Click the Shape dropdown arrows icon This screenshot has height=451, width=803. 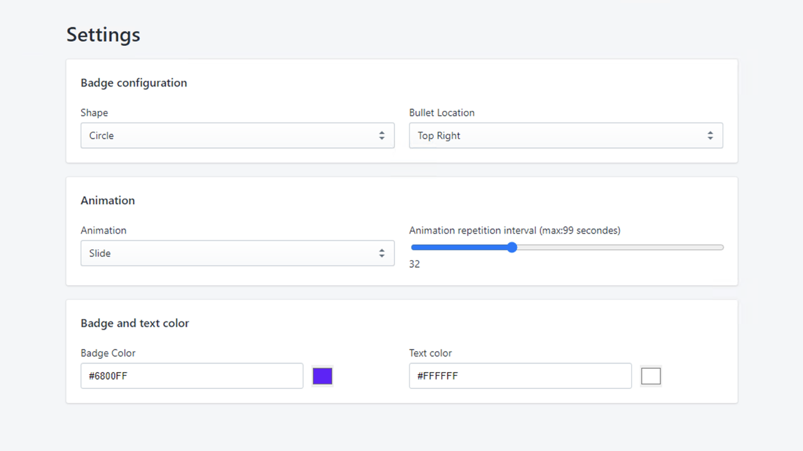coord(381,135)
